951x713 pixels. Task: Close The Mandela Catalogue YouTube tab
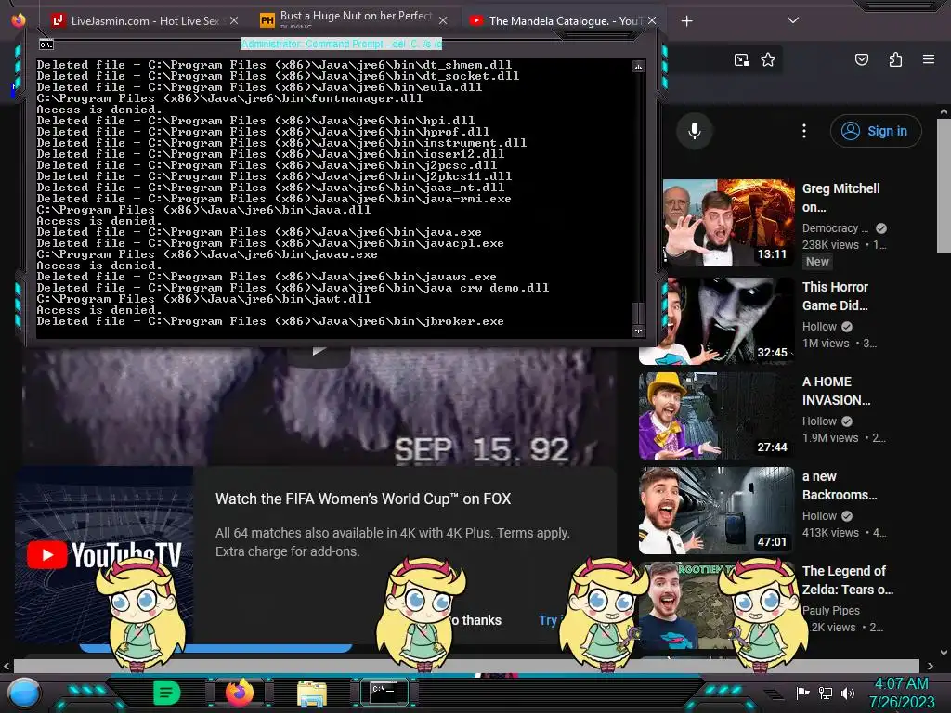[x=652, y=20]
